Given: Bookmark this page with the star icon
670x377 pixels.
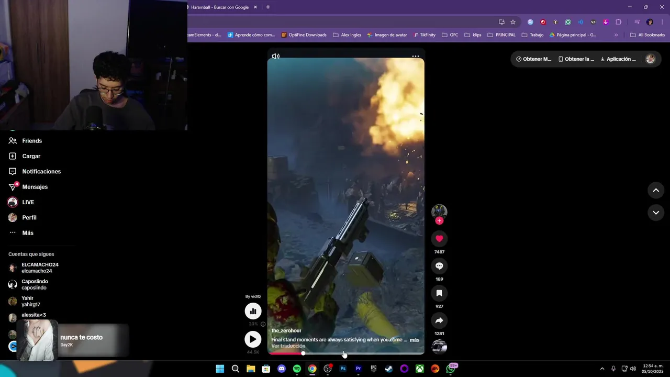Looking at the screenshot, I should click(513, 22).
